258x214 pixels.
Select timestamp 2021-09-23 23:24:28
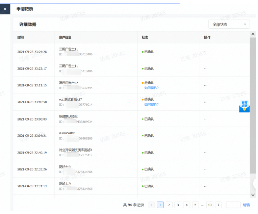32,52
